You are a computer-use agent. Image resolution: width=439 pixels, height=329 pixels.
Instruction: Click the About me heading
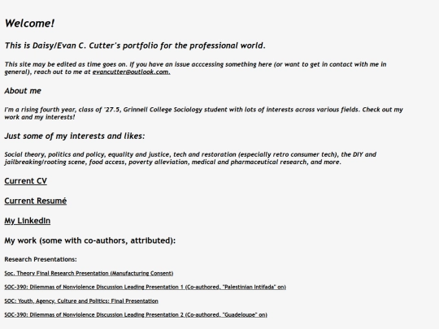click(x=23, y=91)
